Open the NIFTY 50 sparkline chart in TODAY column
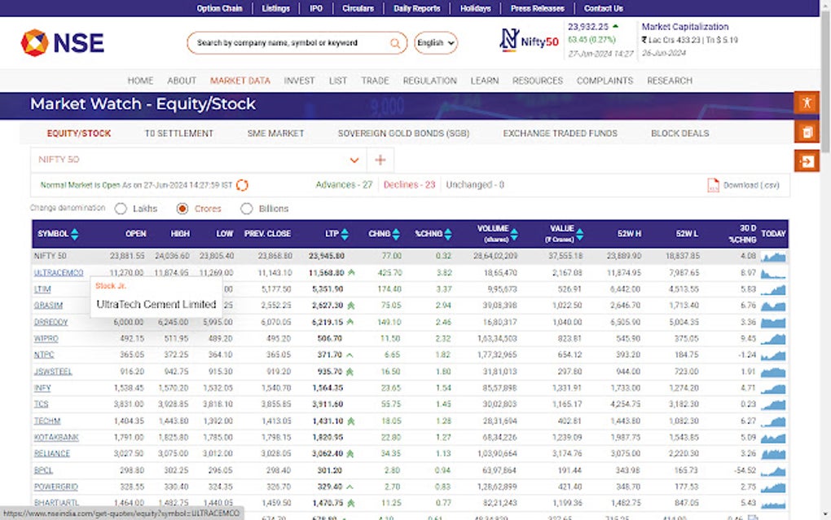This screenshot has height=520, width=831. pos(772,256)
